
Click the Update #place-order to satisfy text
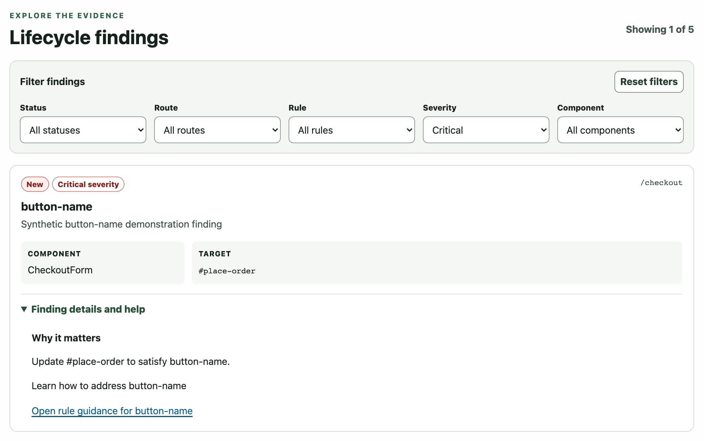click(x=131, y=362)
